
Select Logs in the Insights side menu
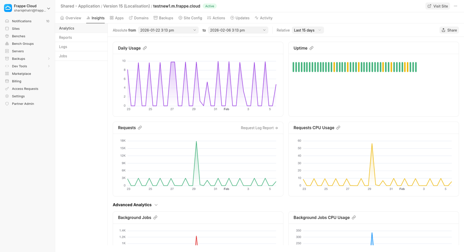click(x=63, y=47)
